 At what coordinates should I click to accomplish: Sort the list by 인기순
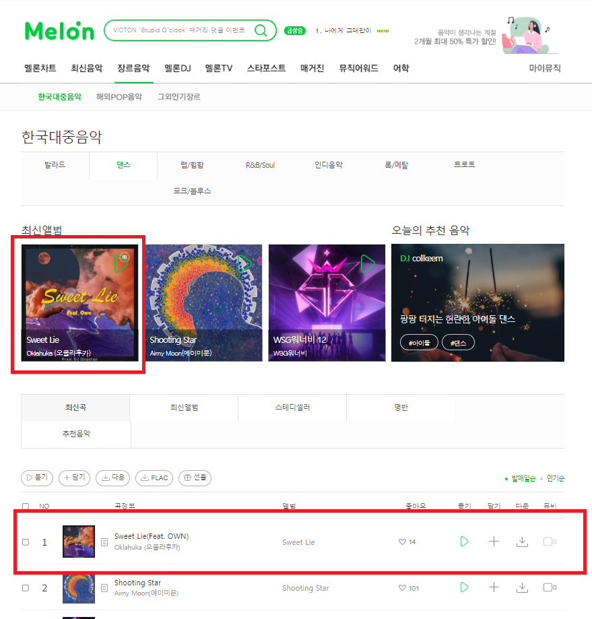coord(556,478)
